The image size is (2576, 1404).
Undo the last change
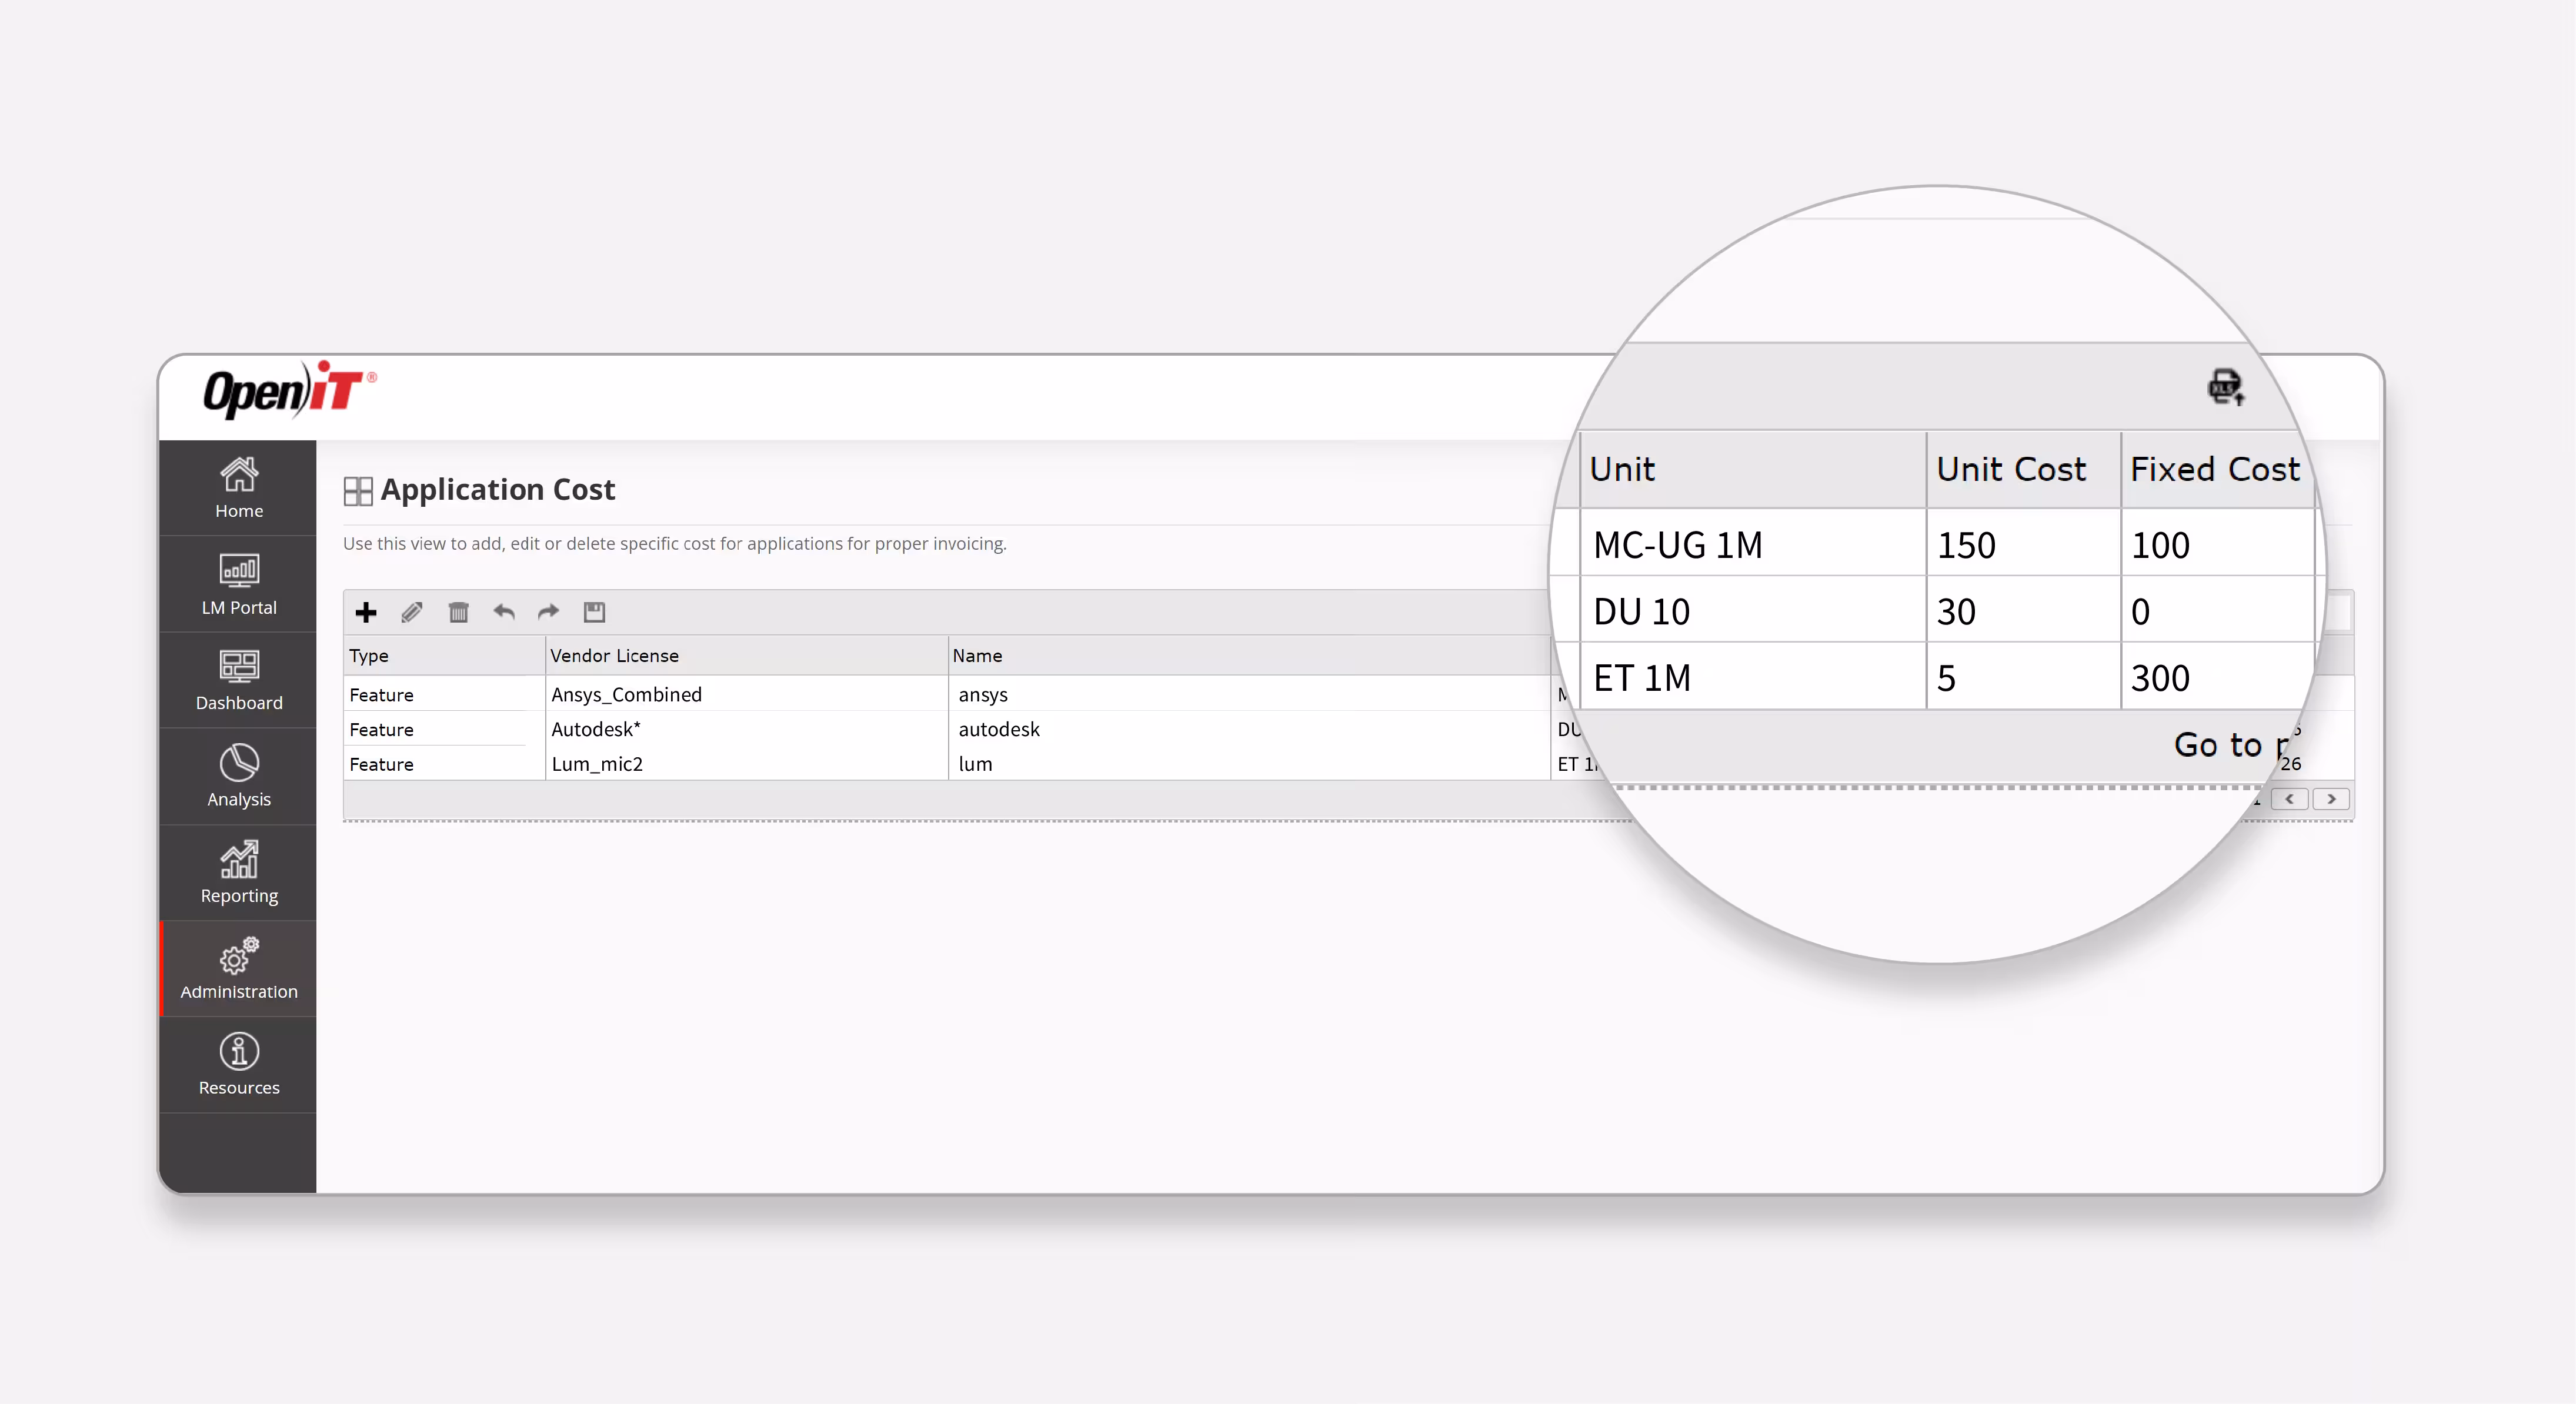504,612
